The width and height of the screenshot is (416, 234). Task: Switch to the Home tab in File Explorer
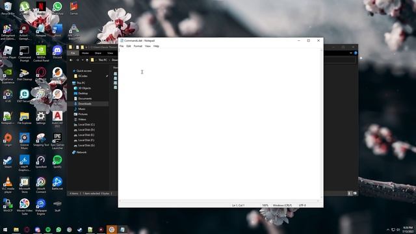pyautogui.click(x=85, y=53)
